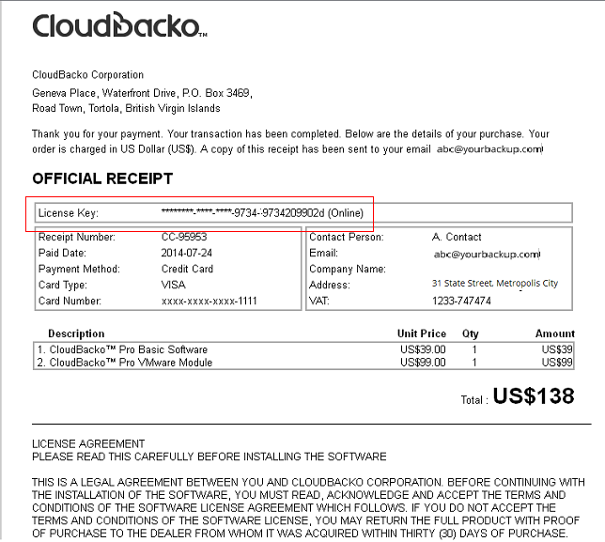
Task: Click the 'Card Type:' label
Action: point(63,285)
